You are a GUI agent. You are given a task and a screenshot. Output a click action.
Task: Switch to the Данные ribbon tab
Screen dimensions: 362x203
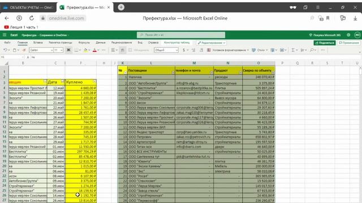click(101, 43)
